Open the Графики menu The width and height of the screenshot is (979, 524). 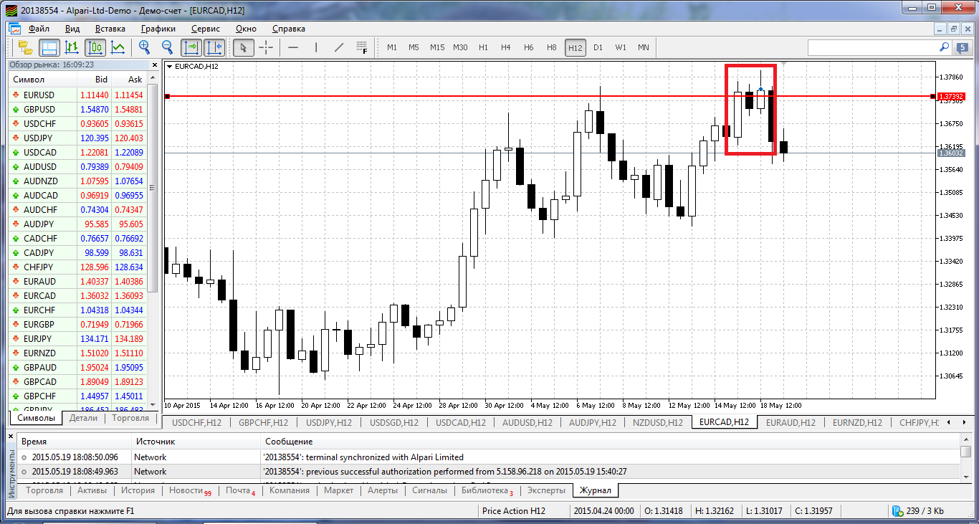point(158,29)
